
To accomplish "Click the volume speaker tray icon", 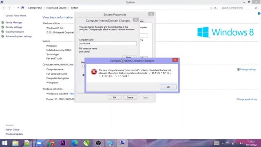I will point(241,143).
